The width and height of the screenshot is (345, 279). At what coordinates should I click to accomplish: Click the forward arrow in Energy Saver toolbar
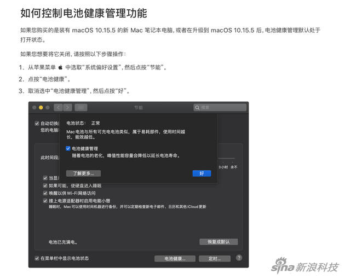(67, 108)
